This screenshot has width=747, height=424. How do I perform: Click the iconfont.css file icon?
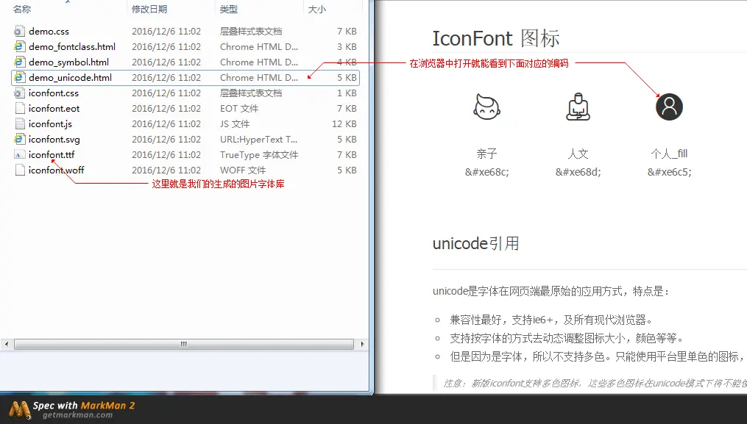[19, 93]
